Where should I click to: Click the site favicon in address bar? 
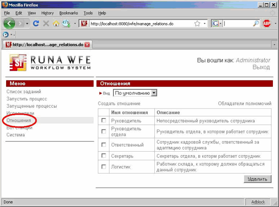coord(84,24)
